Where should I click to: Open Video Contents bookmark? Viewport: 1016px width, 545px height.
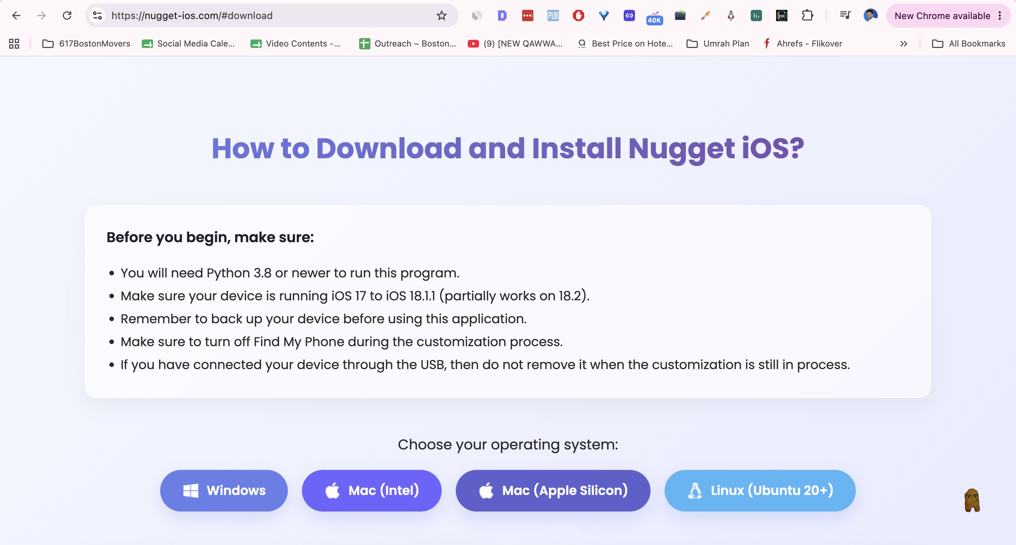coord(295,43)
